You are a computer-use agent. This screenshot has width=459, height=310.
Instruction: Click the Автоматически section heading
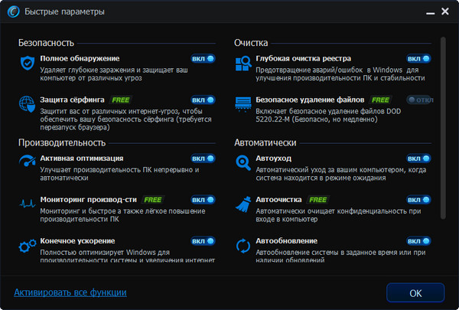tap(265, 142)
